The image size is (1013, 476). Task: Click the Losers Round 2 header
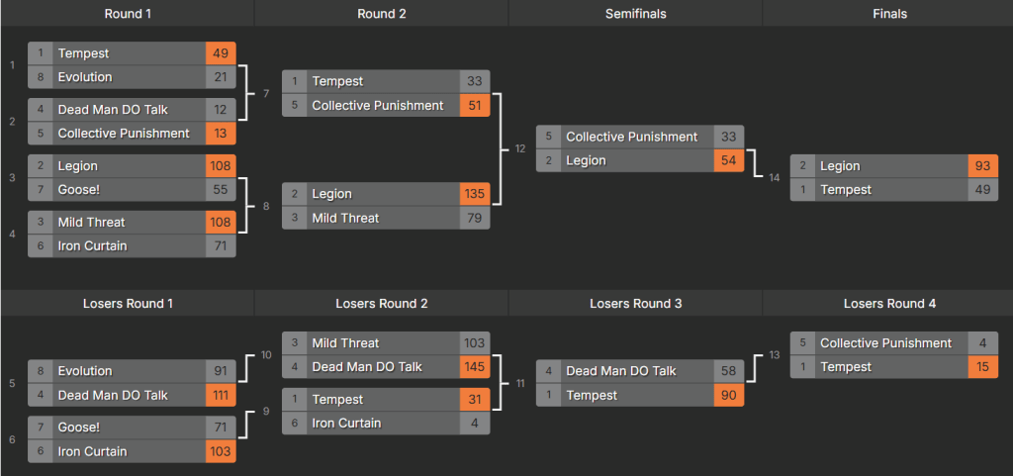click(381, 303)
